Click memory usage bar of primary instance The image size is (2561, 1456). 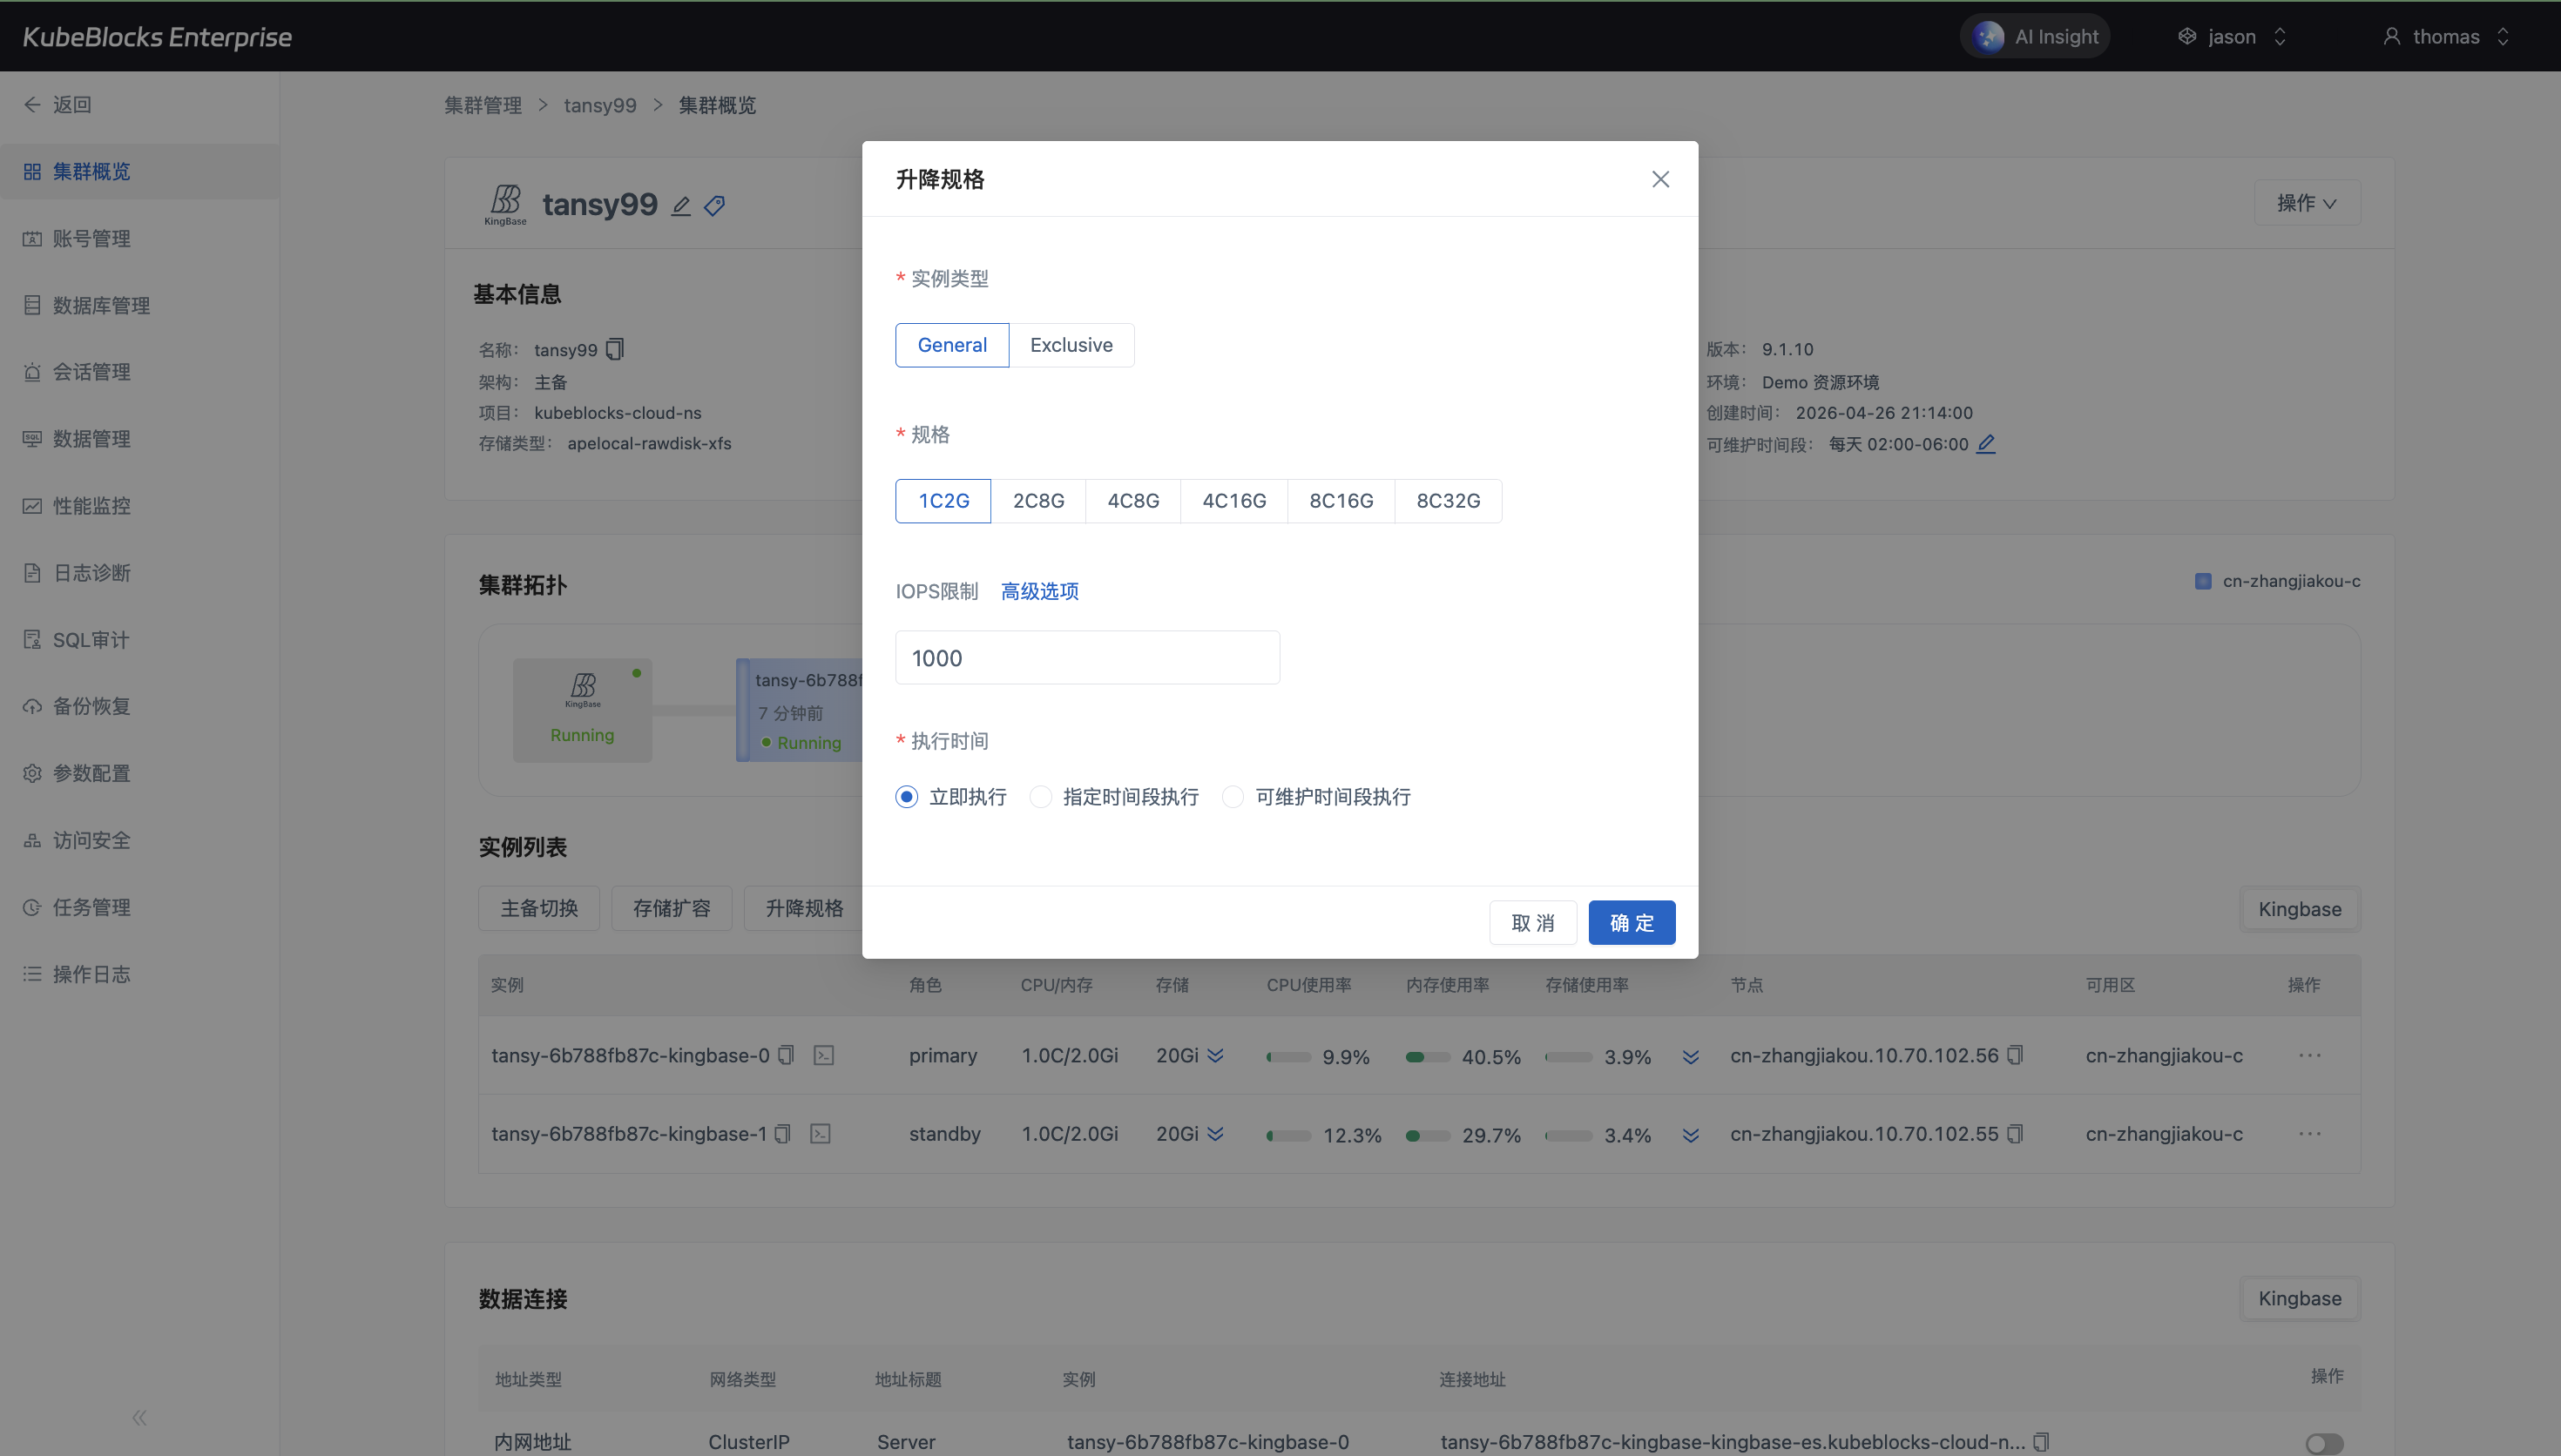tap(1427, 1057)
